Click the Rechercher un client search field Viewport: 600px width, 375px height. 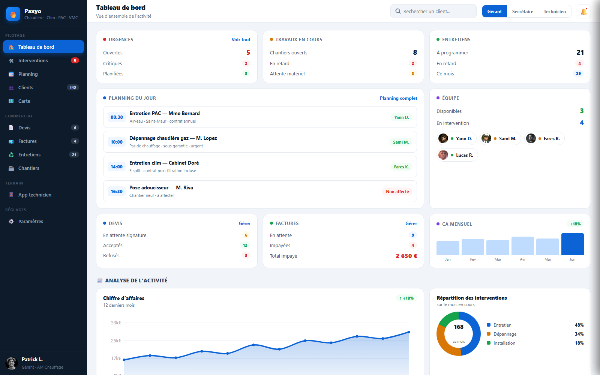pos(433,11)
